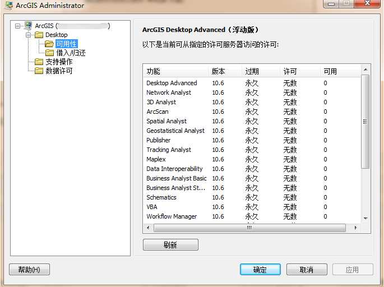Select the Network Analyst row
Image resolution: width=384 pixels, height=287 pixels.
point(252,92)
